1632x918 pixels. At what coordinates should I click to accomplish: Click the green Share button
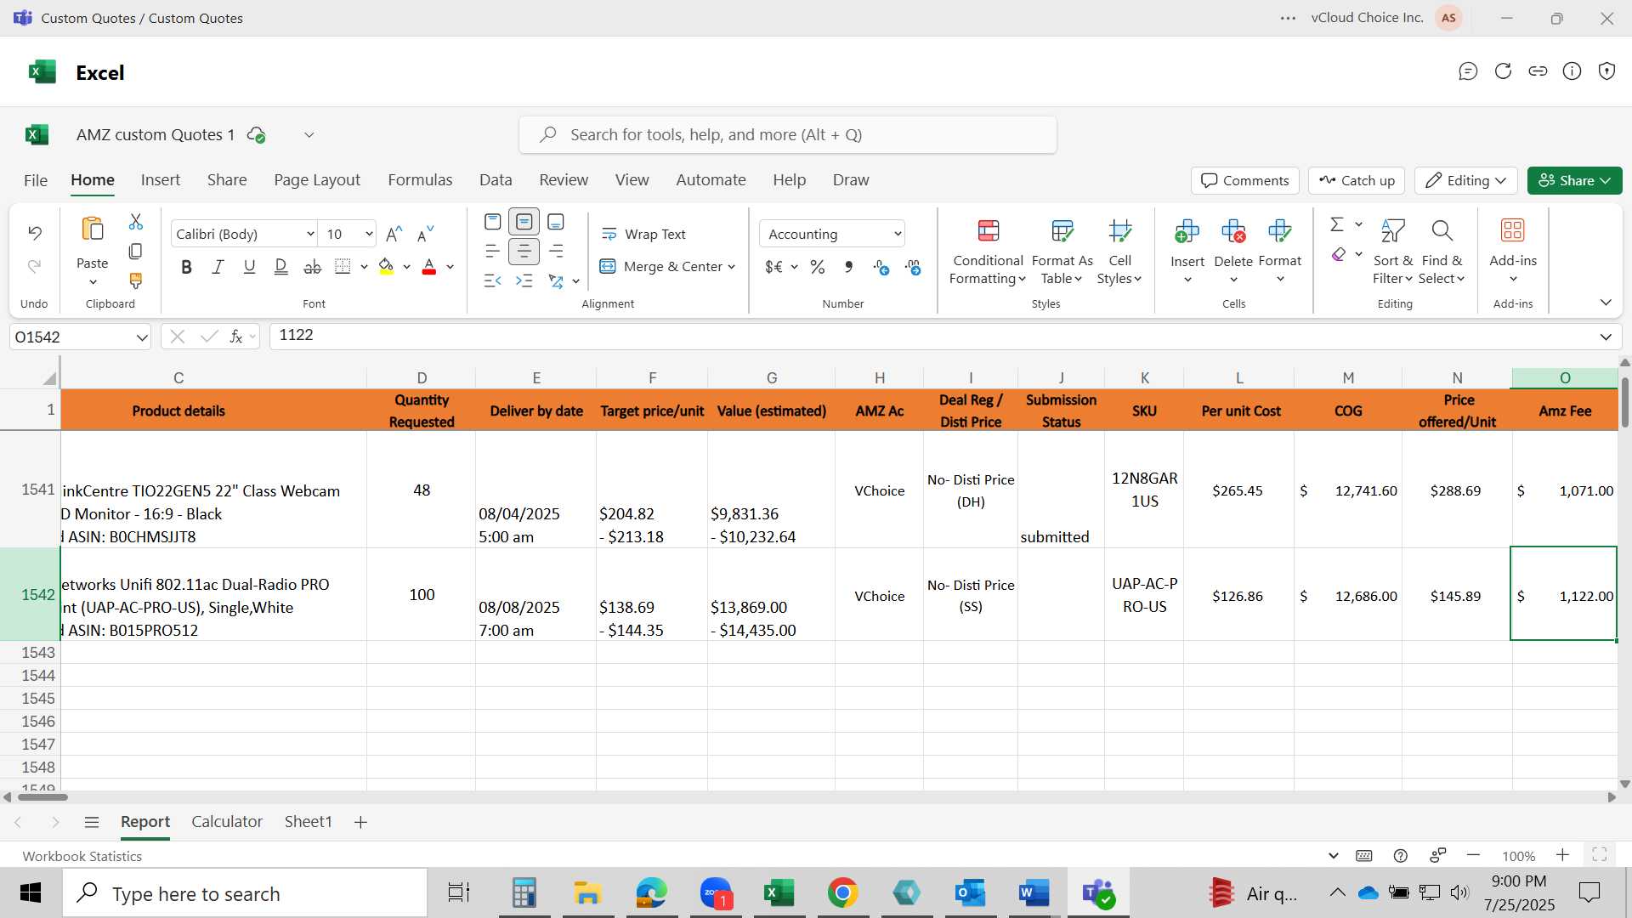click(1574, 180)
